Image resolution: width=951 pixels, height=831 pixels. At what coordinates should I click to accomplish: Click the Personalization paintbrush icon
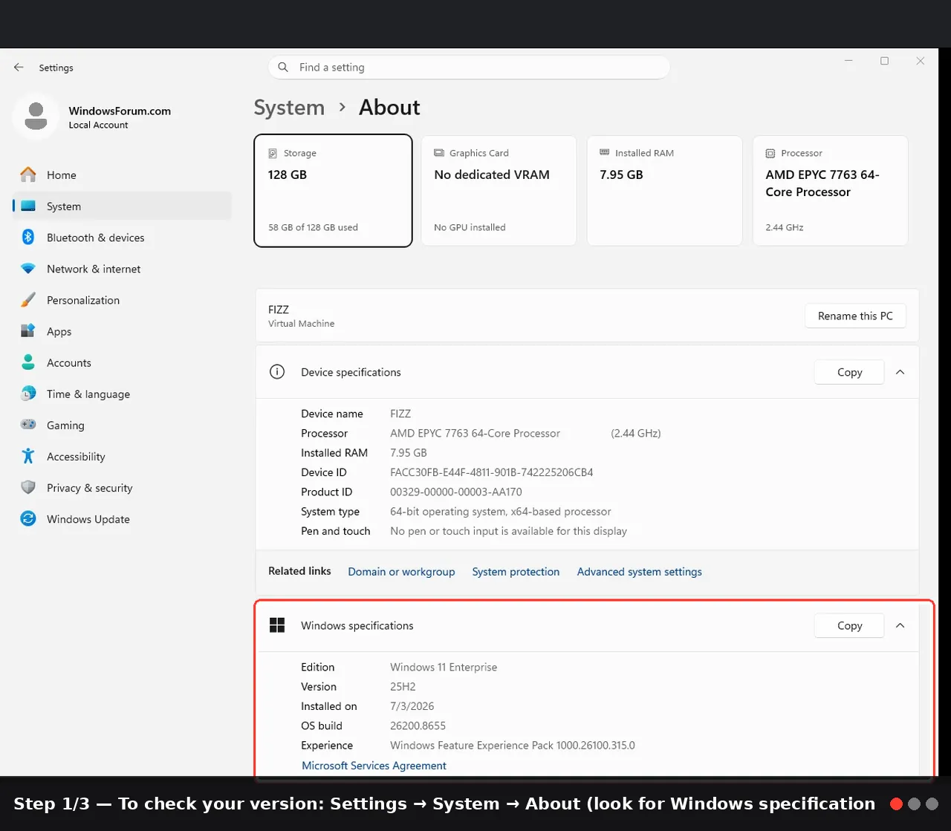click(28, 300)
